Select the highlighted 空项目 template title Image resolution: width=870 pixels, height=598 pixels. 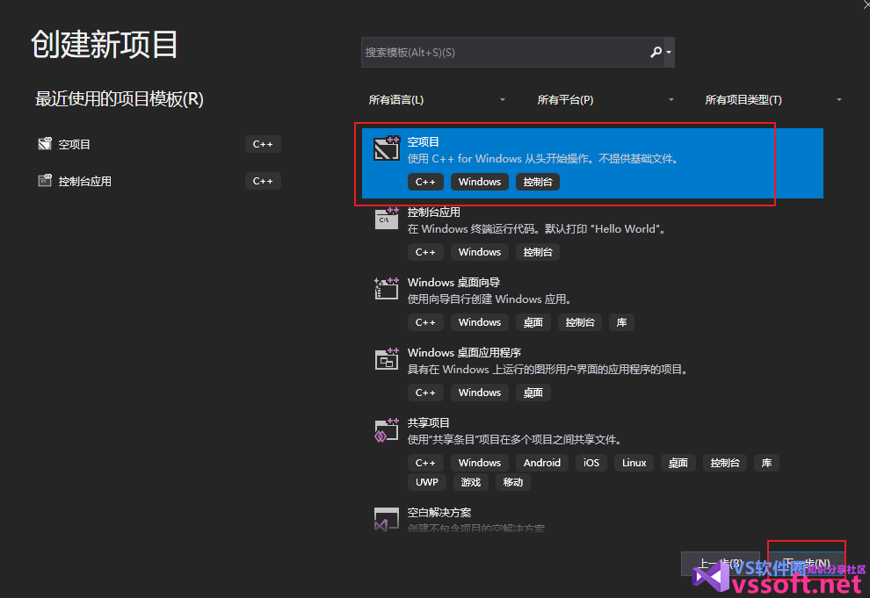pos(424,142)
